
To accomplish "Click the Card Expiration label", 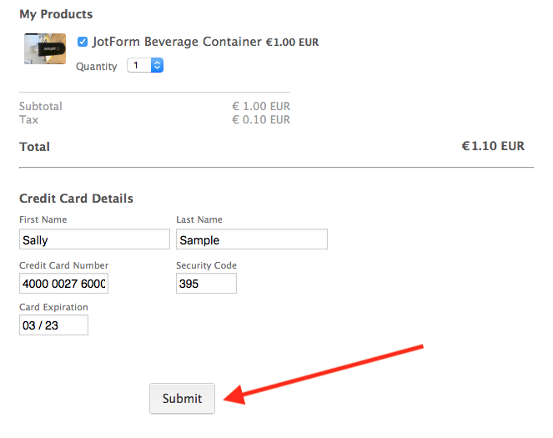I will coord(53,307).
